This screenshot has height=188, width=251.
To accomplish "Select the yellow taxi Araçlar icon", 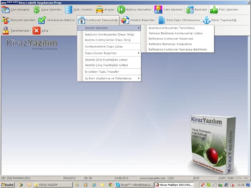I will (99, 10).
